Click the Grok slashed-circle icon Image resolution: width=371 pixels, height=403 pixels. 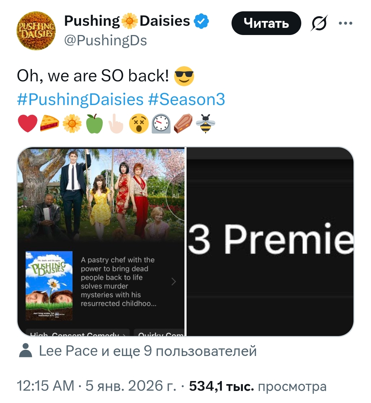coord(319,23)
